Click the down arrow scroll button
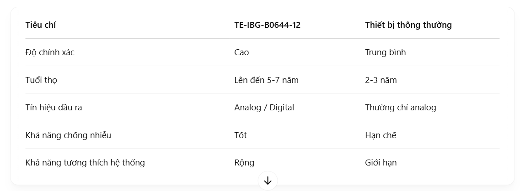 pos(268,181)
